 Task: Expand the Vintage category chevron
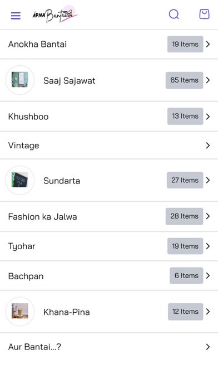[x=208, y=145]
